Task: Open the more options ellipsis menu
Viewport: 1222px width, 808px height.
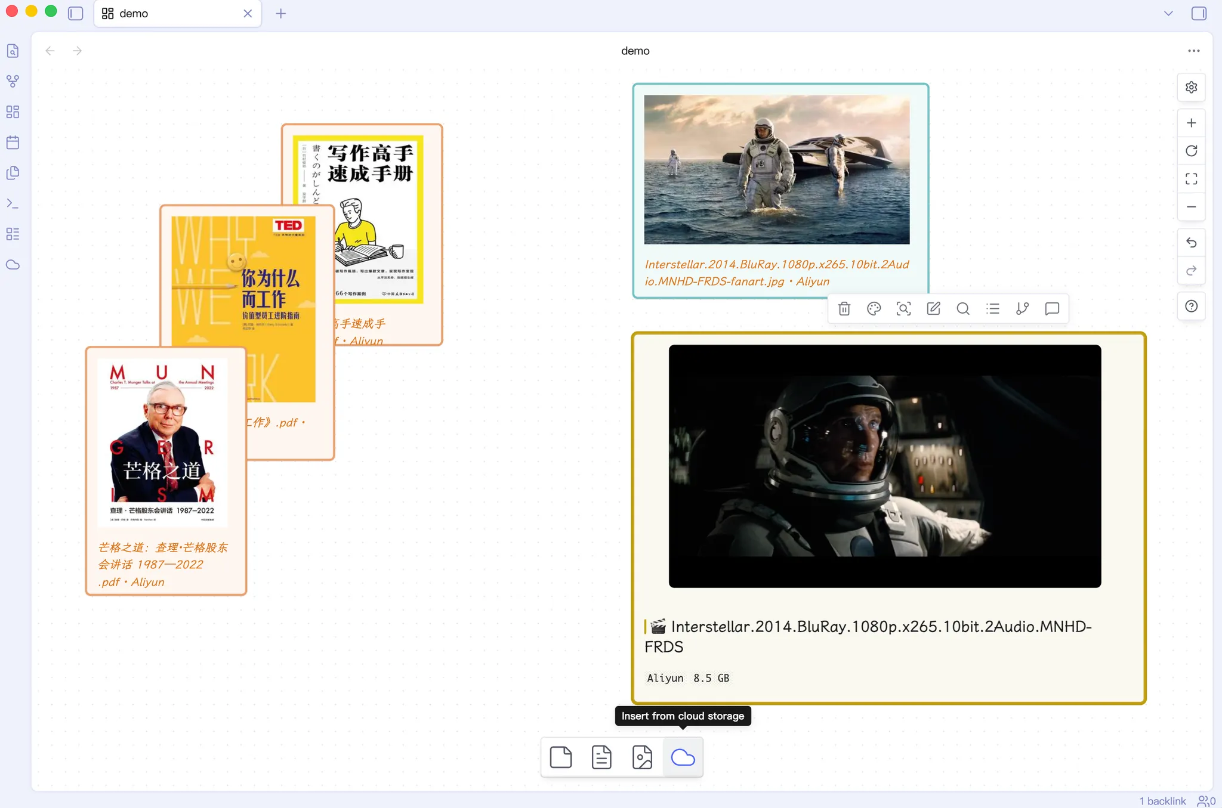Action: [x=1193, y=51]
